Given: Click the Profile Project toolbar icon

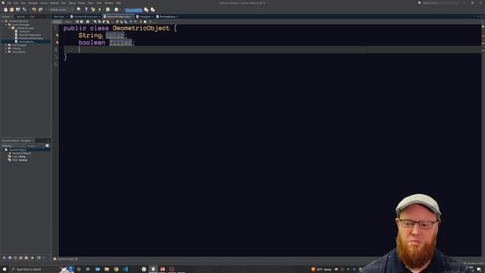Looking at the screenshot, I should pos(116,10).
